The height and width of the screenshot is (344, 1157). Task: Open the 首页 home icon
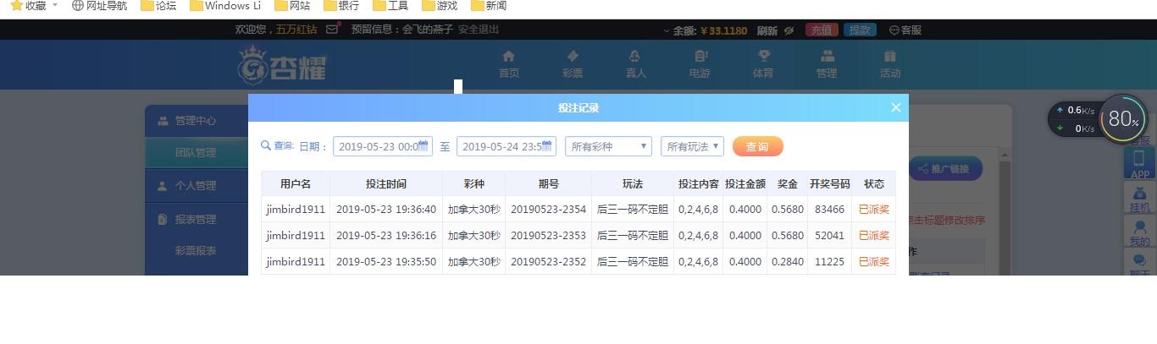508,57
